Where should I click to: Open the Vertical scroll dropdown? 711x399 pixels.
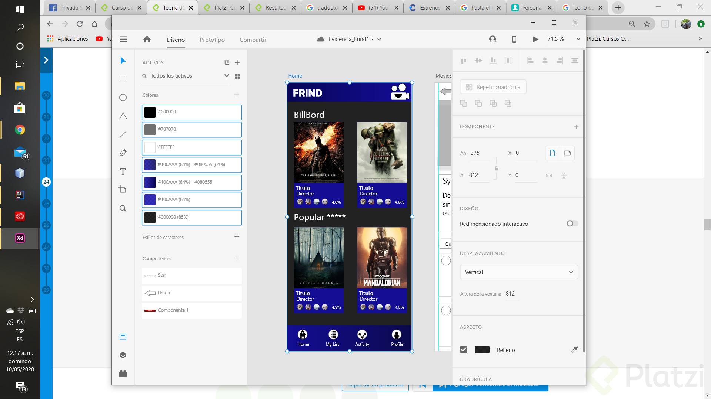point(518,272)
